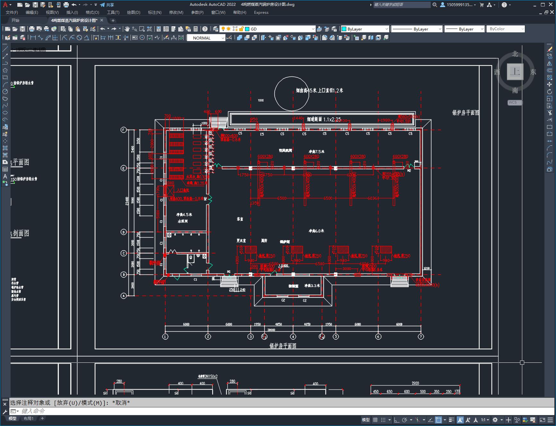Open the ByLayer color dropdown
The width and height of the screenshot is (556, 426).
[x=386, y=29]
